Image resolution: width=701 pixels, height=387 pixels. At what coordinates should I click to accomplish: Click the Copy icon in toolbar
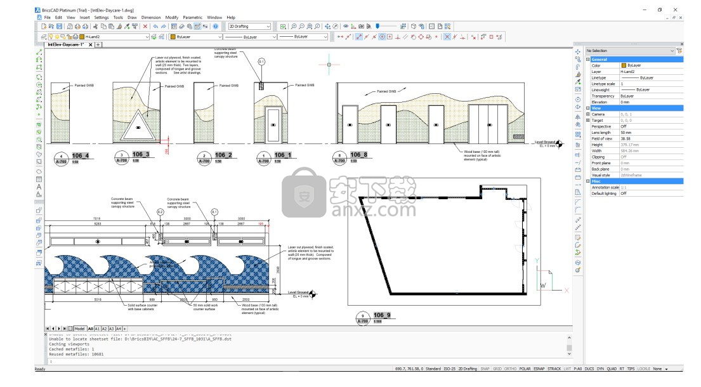[x=103, y=27]
